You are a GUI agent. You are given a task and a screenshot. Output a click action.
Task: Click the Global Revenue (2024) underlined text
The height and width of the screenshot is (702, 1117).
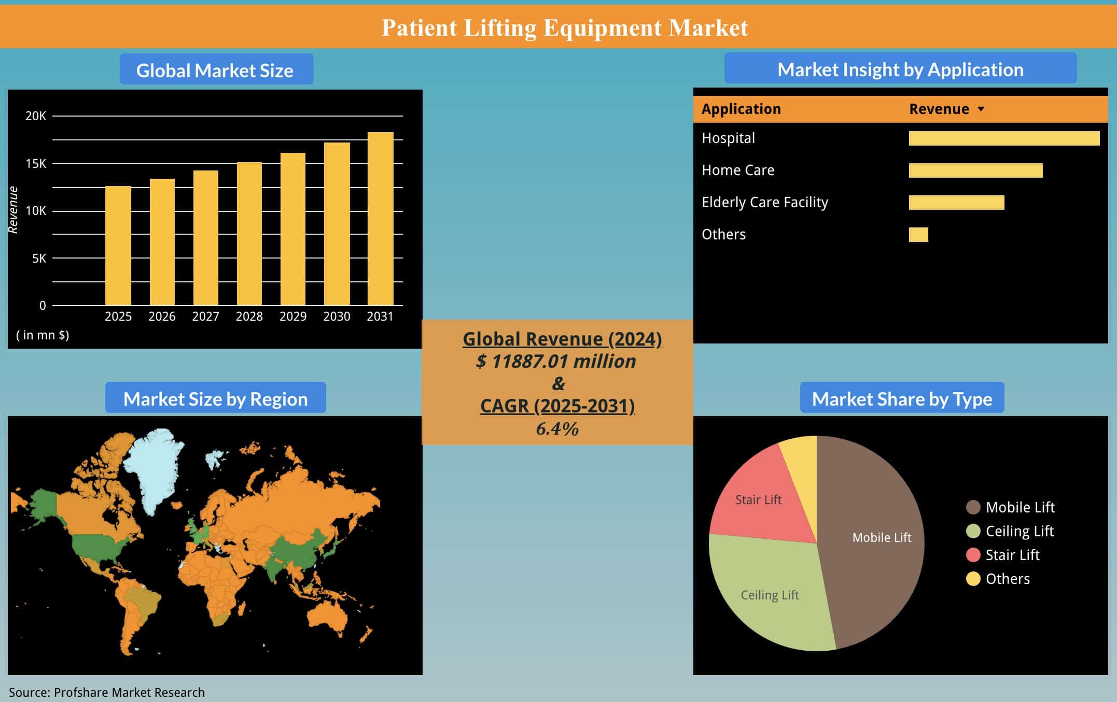(562, 339)
